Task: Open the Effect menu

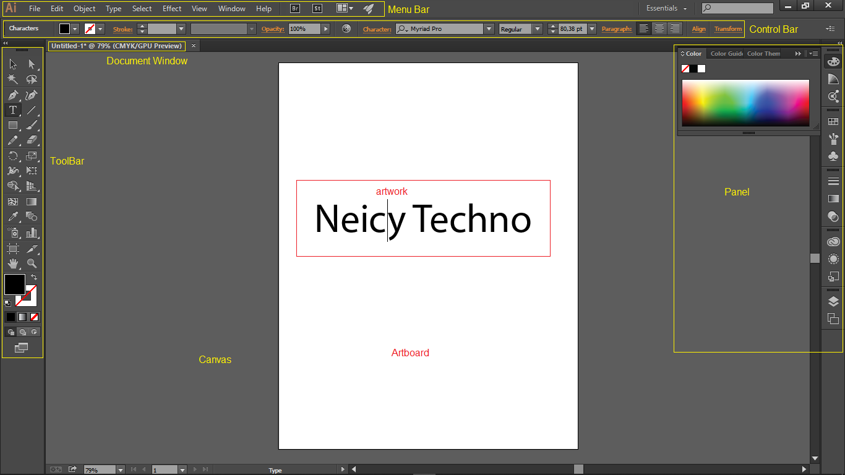Action: [x=172, y=9]
